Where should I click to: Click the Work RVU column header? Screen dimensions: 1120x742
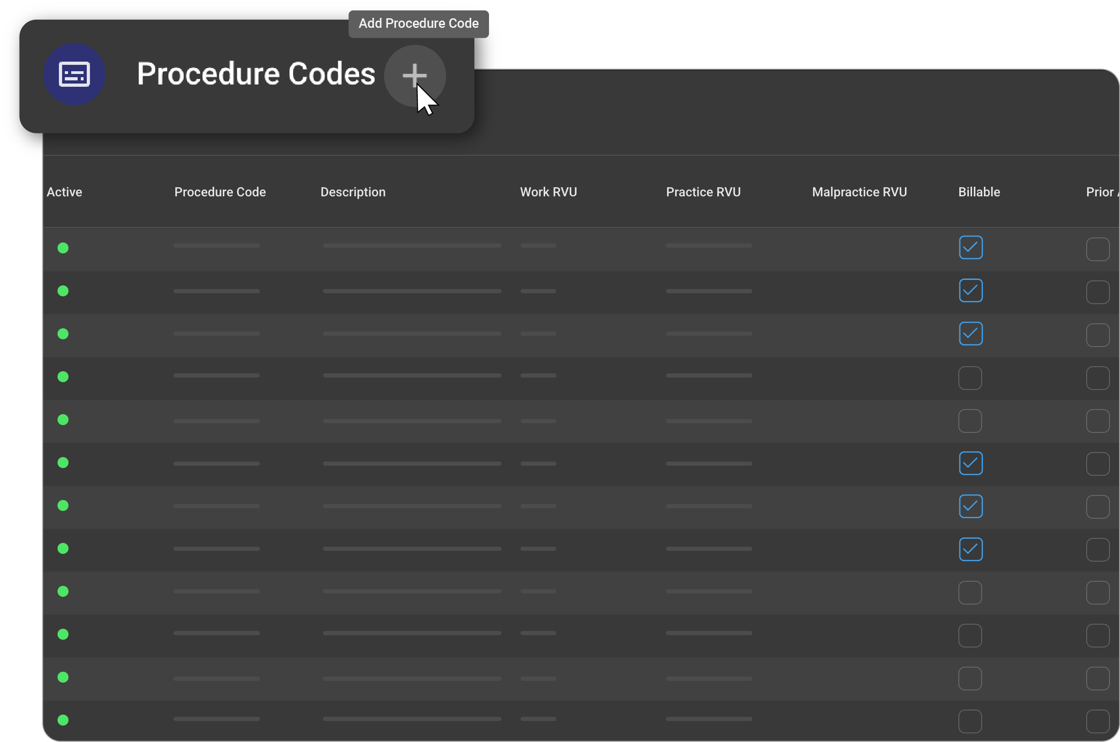[x=548, y=192]
